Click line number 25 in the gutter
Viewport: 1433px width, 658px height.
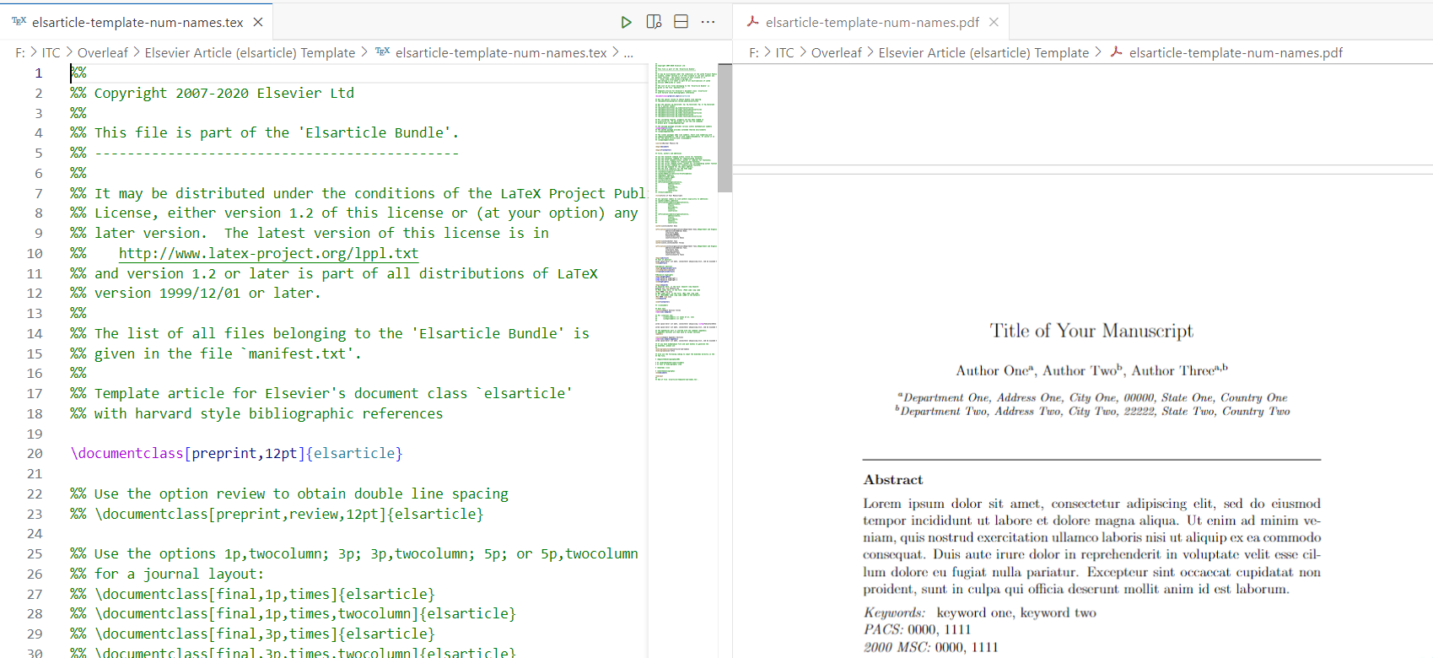point(35,554)
